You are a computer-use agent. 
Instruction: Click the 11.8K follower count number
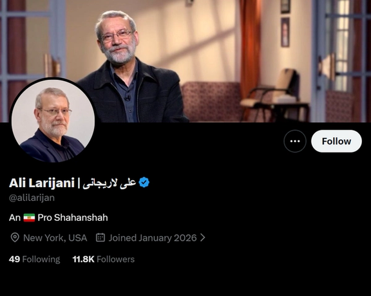(84, 259)
